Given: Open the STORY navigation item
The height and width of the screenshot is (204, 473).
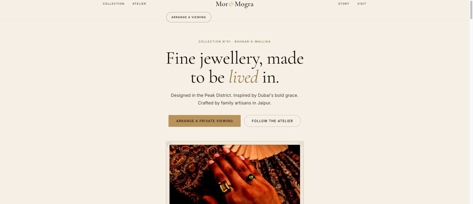Looking at the screenshot, I should [343, 4].
